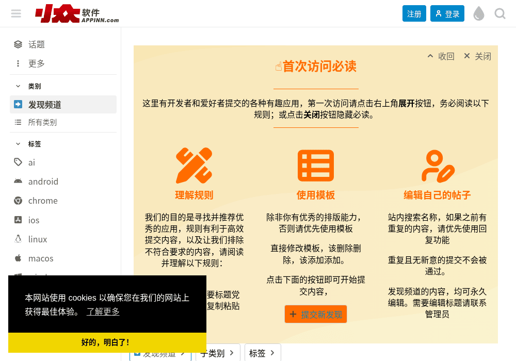Open 所有类别 all categories link
The width and height of the screenshot is (516, 361).
(63, 122)
